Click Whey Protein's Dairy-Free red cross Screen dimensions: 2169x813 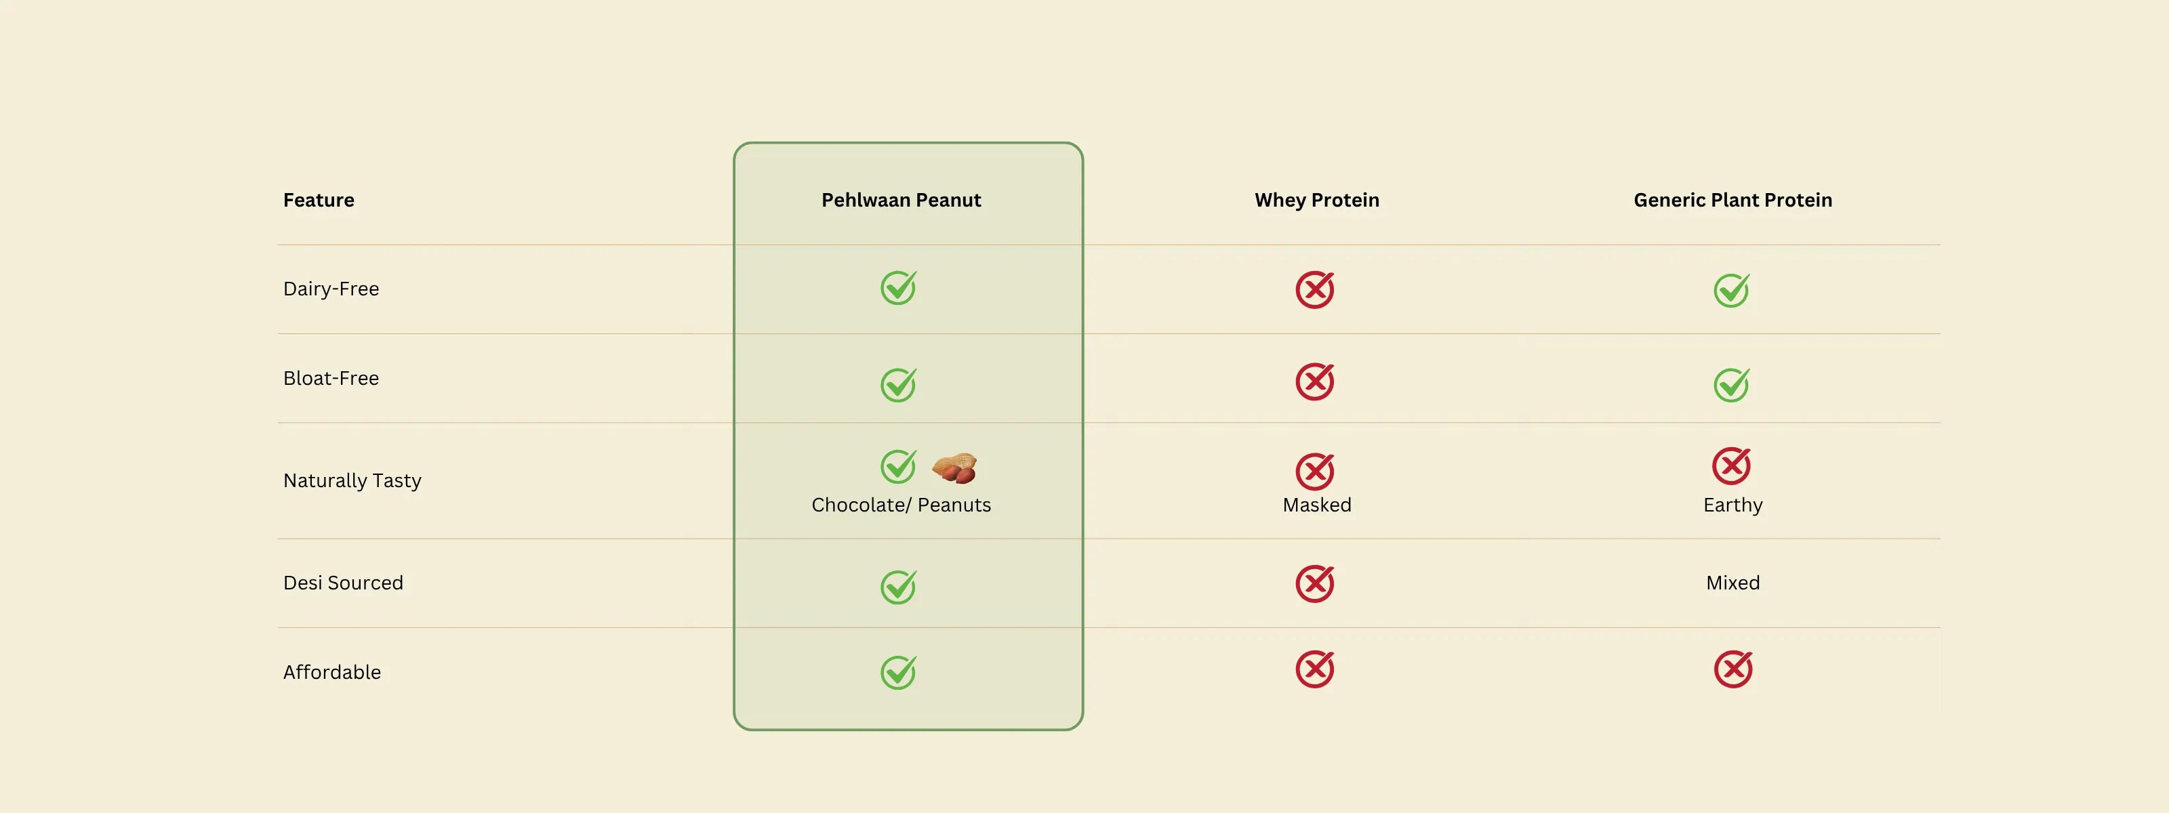[x=1314, y=289]
